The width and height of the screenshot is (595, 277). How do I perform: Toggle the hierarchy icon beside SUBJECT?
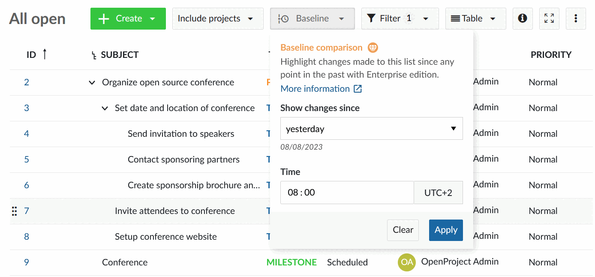[x=94, y=54]
